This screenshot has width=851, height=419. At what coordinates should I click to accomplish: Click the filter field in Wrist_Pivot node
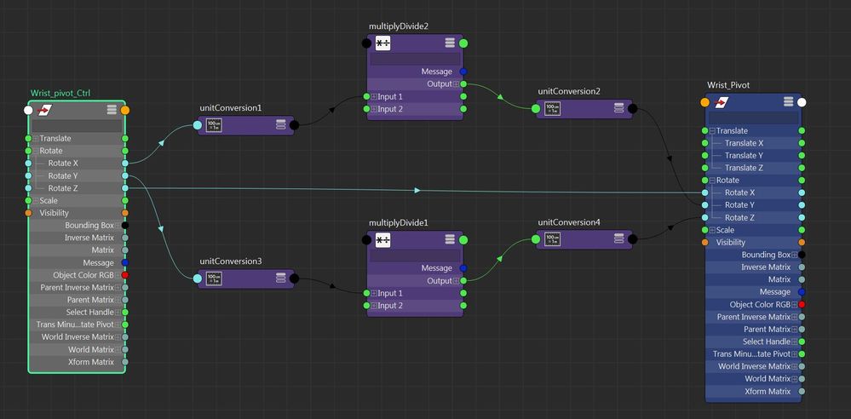click(x=753, y=118)
